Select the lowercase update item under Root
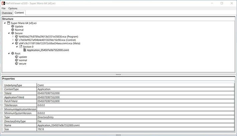The height and width of the screenshot is (136, 237). (x=23, y=57)
